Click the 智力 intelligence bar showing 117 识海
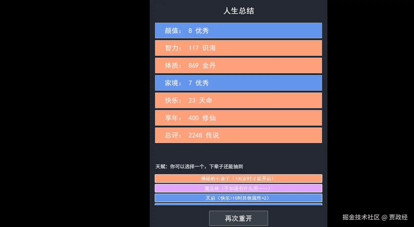This screenshot has height=227, width=414. (x=238, y=48)
